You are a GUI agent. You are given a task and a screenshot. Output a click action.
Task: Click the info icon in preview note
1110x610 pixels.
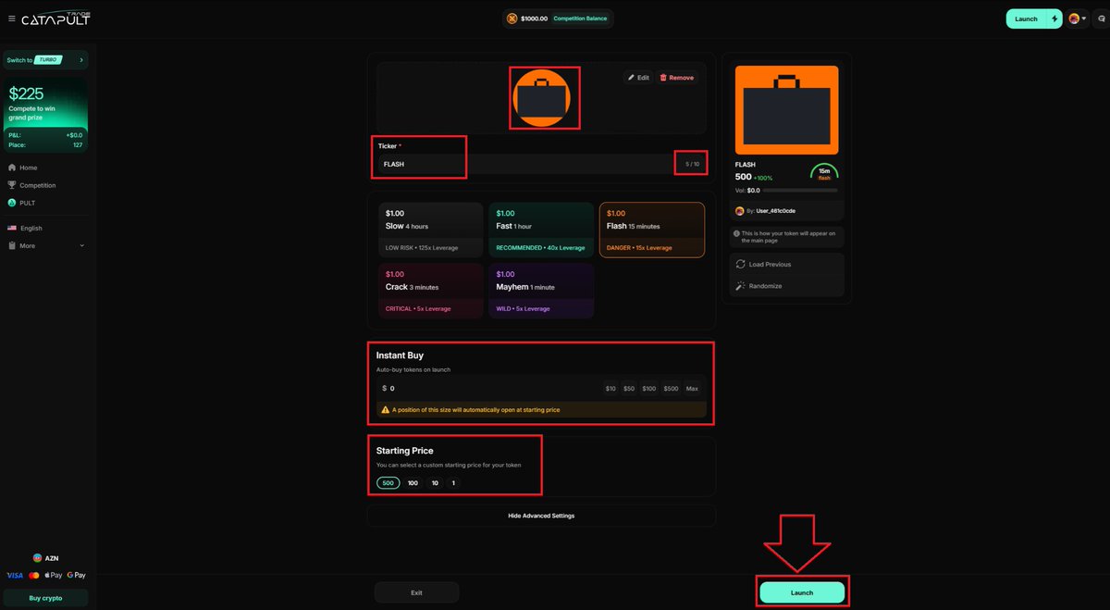pyautogui.click(x=735, y=233)
